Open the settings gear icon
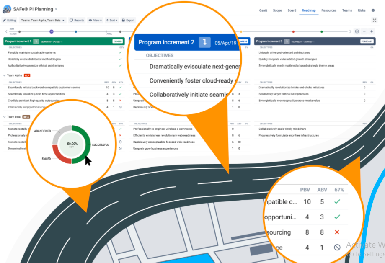Viewport: 385px width, 263px height. [x=373, y=10]
